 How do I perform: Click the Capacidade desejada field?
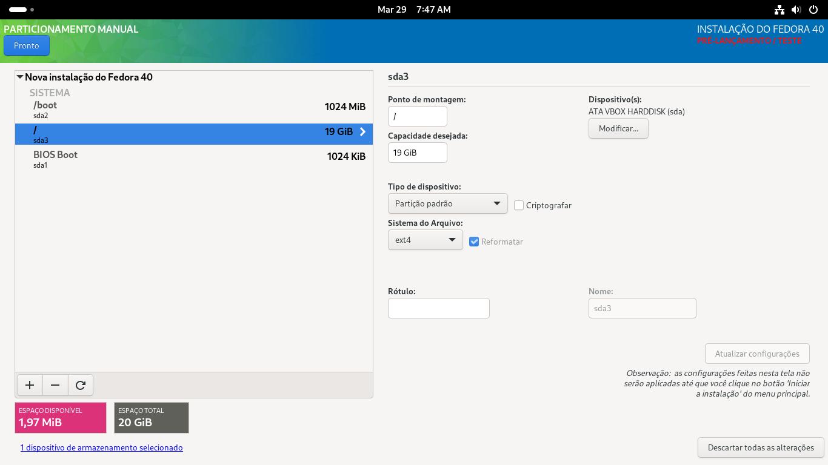418,153
